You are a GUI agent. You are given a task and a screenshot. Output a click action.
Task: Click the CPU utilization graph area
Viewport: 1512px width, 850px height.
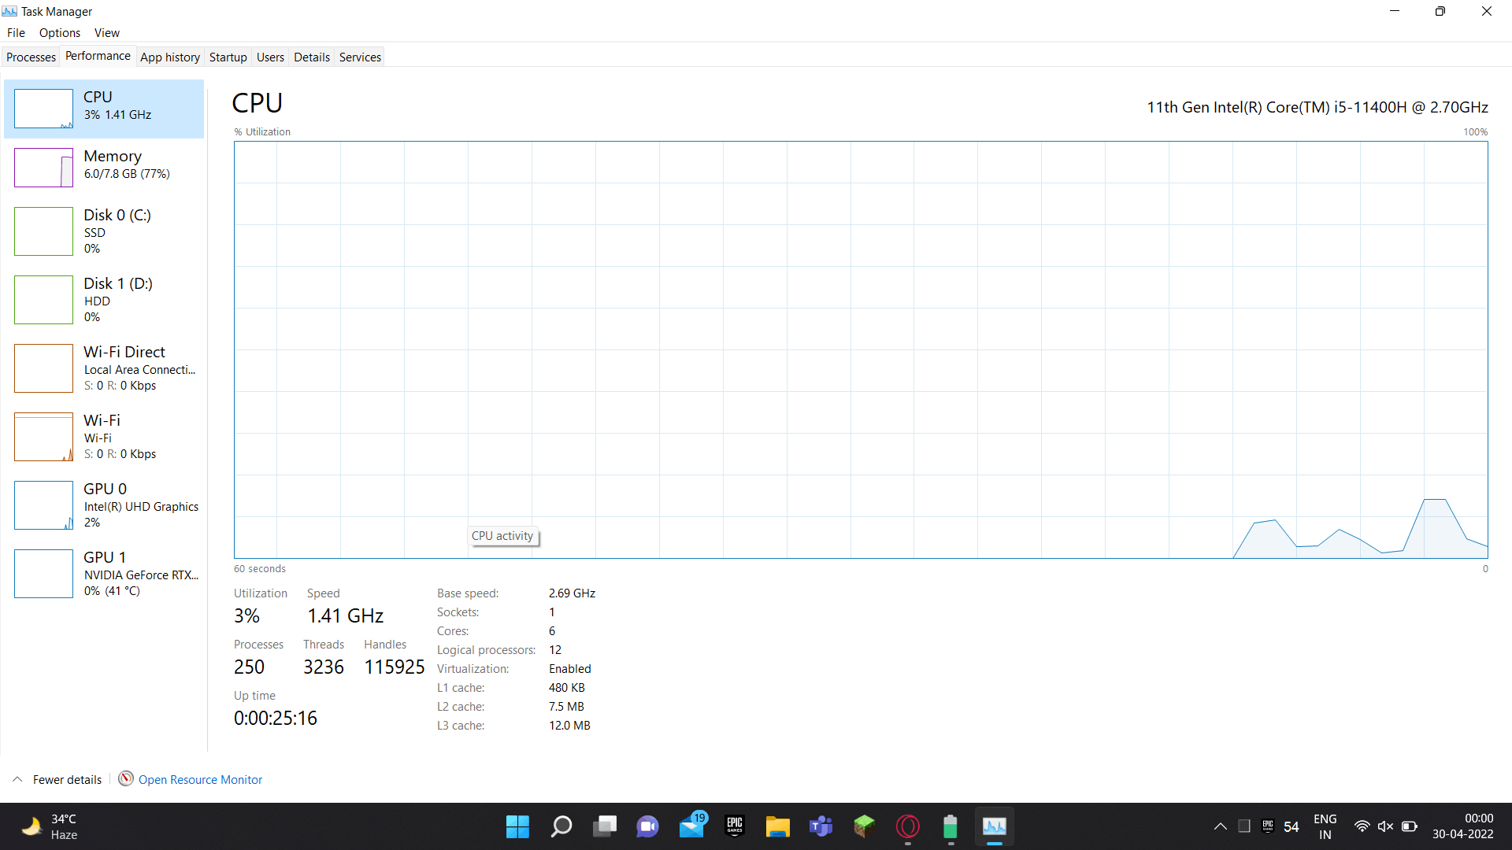tap(860, 349)
